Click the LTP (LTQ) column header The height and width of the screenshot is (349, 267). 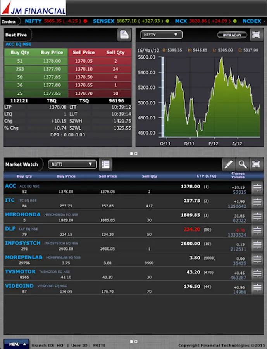[x=207, y=176]
